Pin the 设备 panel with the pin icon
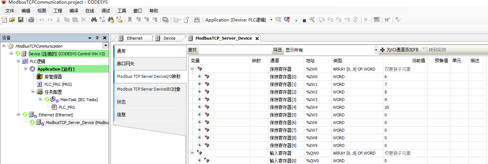 click(x=97, y=38)
